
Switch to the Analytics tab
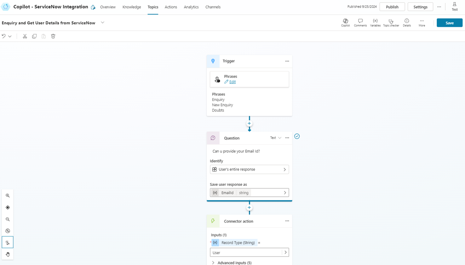pos(191,7)
